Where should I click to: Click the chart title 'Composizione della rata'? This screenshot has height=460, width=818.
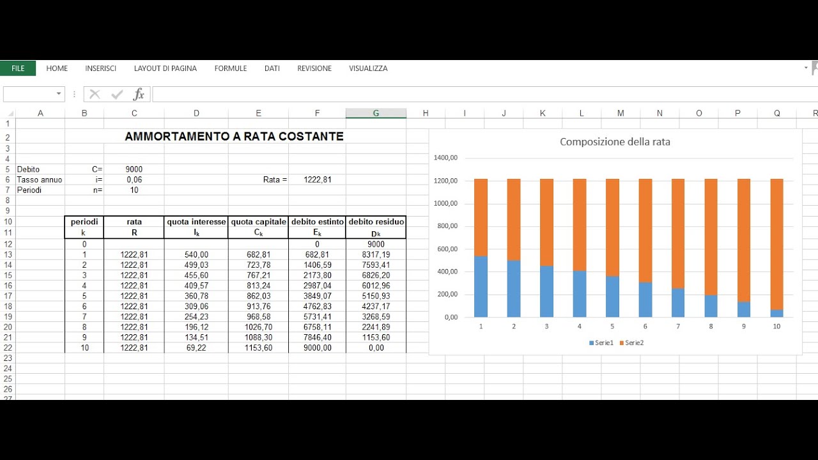click(615, 142)
